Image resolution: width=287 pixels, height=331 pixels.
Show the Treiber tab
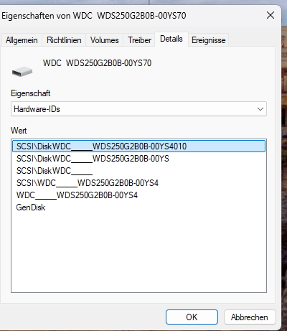click(139, 40)
